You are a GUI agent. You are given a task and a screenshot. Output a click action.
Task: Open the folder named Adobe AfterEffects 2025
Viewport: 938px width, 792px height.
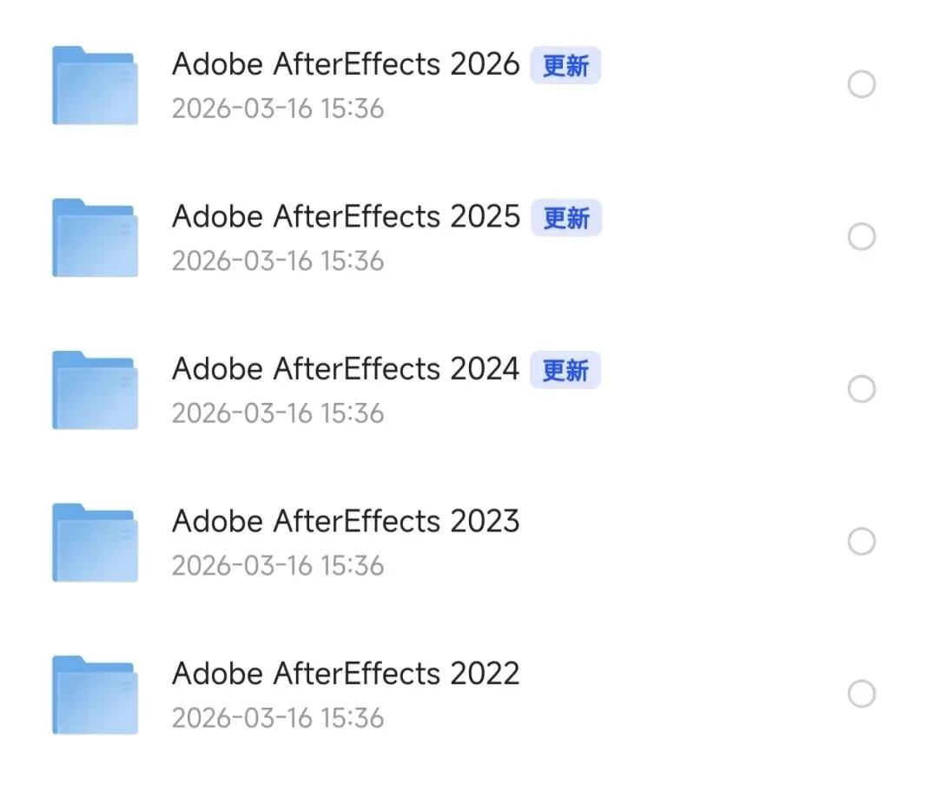point(346,217)
